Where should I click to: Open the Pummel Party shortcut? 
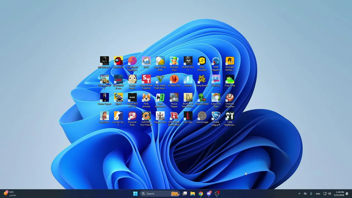[x=132, y=119]
